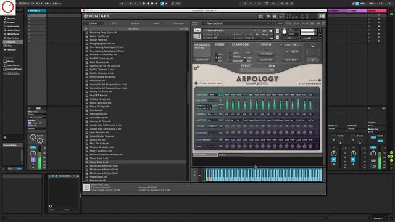The width and height of the screenshot is (395, 222).
Task: Toggle the TRIGGER playmode option
Action: pyautogui.click(x=230, y=57)
